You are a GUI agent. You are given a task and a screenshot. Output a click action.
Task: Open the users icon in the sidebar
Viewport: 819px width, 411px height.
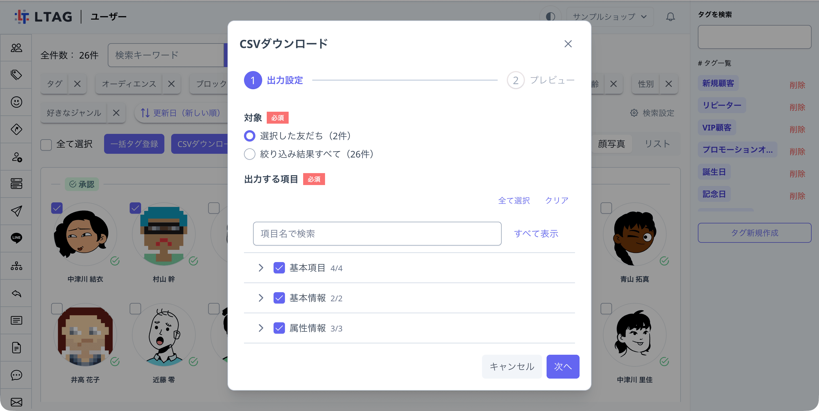point(16,48)
